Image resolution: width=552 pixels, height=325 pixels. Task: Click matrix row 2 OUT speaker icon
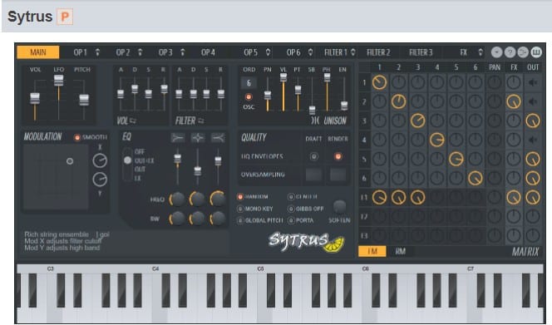[x=533, y=101]
